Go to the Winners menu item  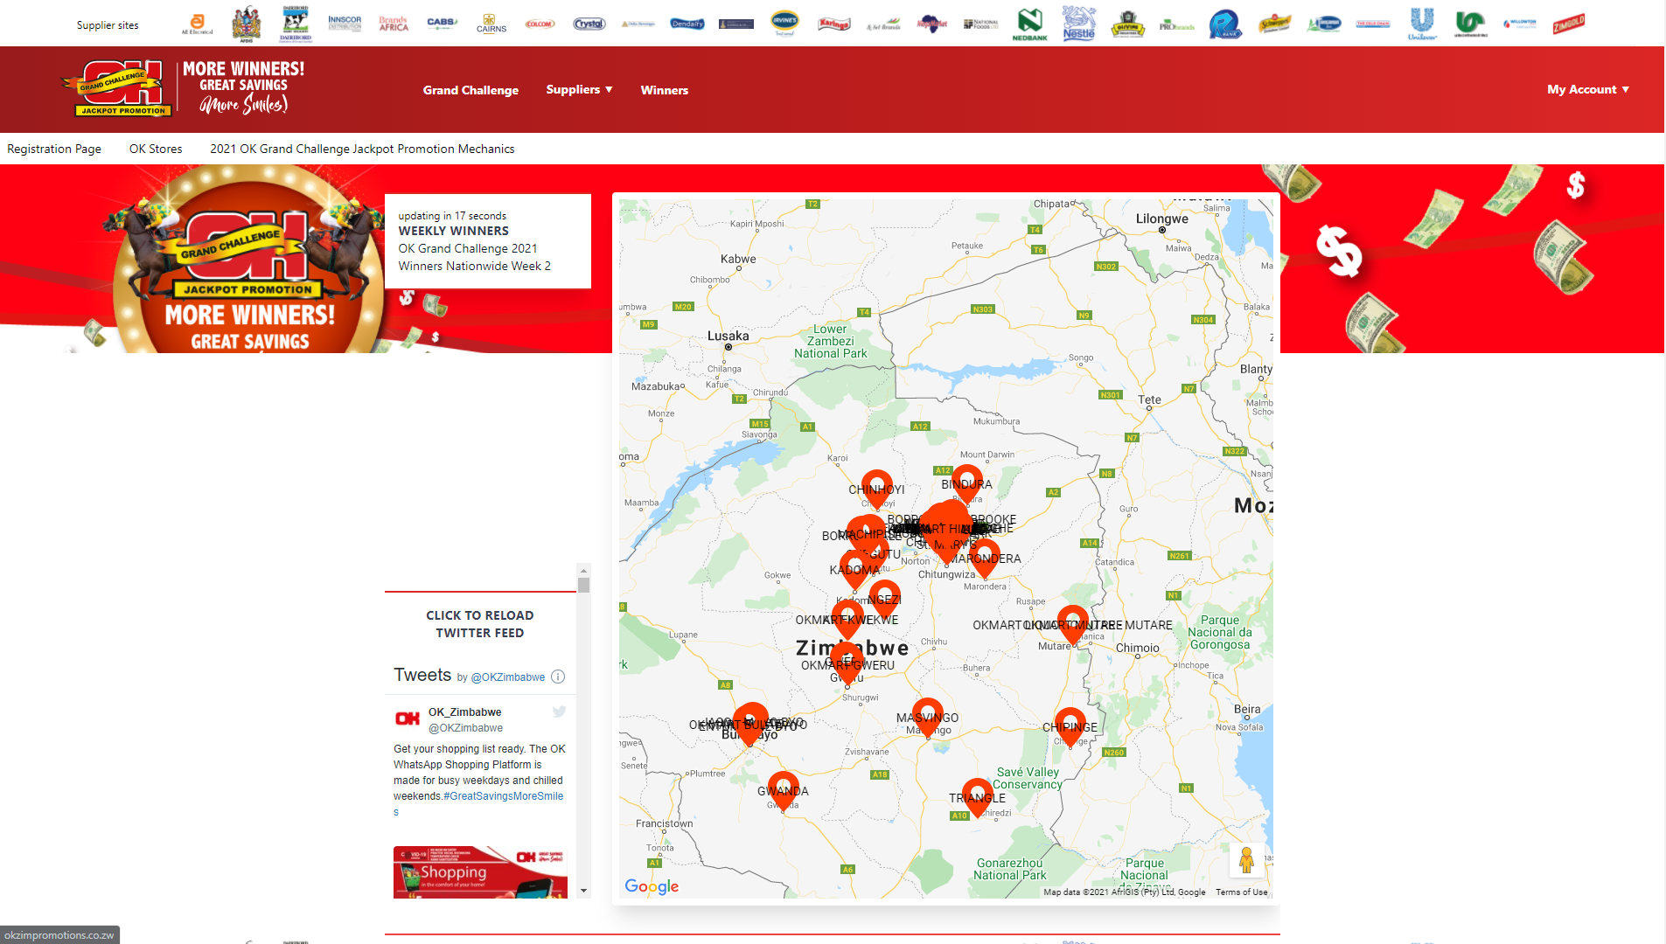664,90
